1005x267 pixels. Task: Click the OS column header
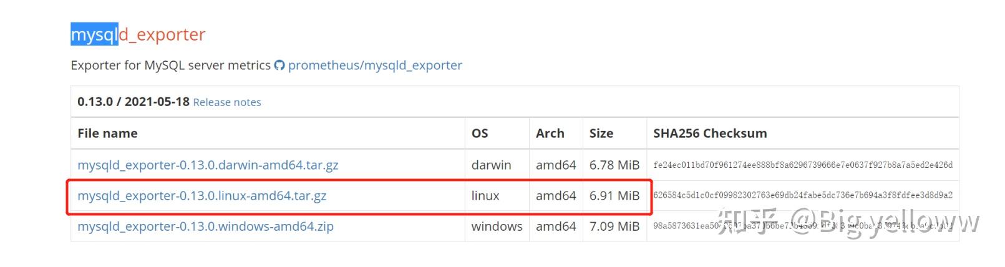point(480,133)
